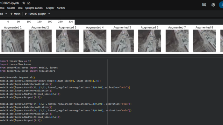Click the 'Augmented 8' title label
Screen dimensions: 223x125
[204, 28]
